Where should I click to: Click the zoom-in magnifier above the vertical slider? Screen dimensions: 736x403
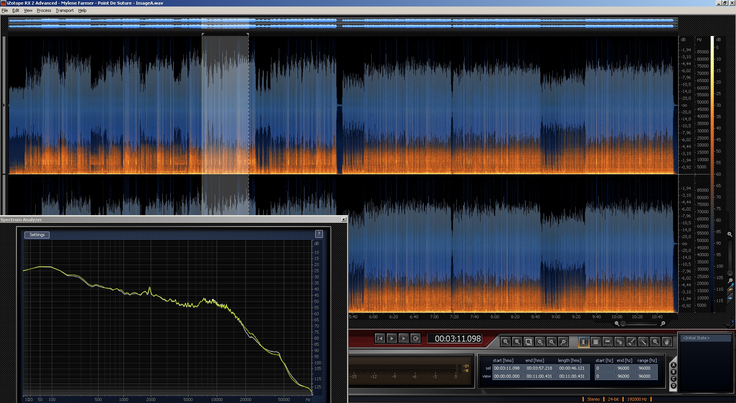[730, 234]
